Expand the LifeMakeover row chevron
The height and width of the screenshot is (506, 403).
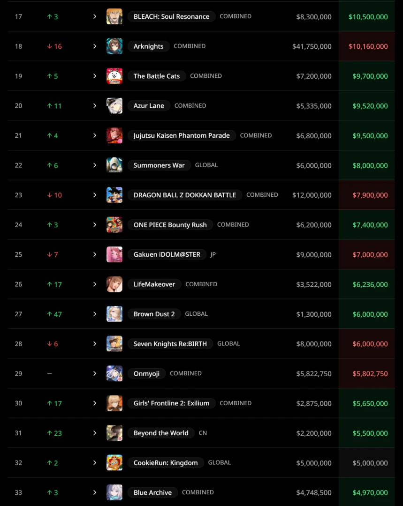(94, 284)
